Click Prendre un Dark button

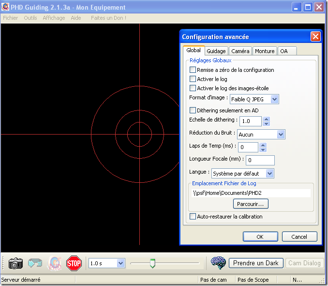pyautogui.click(x=256, y=263)
